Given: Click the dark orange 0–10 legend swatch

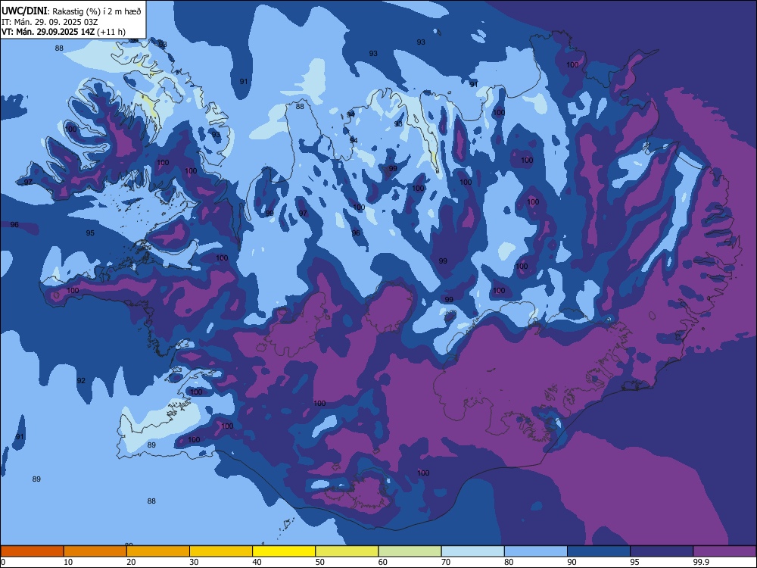Looking at the screenshot, I should (33, 551).
